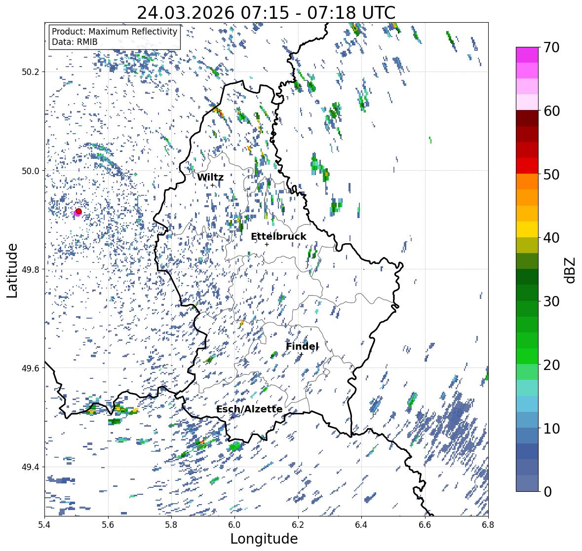Click the 6.6 longitude tick label

(425, 525)
